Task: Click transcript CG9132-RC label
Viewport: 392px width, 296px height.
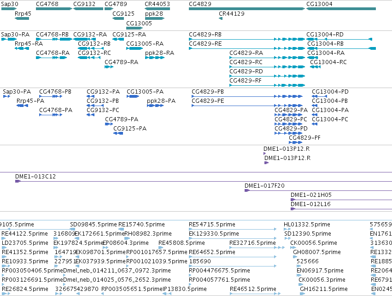Action: (94, 53)
